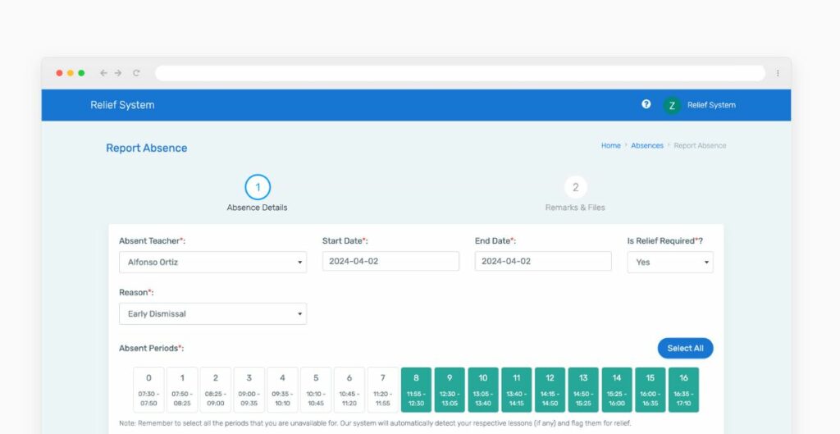Toggle period 0 (07:30 - 07:50)
Viewport: 840px width, 434px height.
(148, 389)
